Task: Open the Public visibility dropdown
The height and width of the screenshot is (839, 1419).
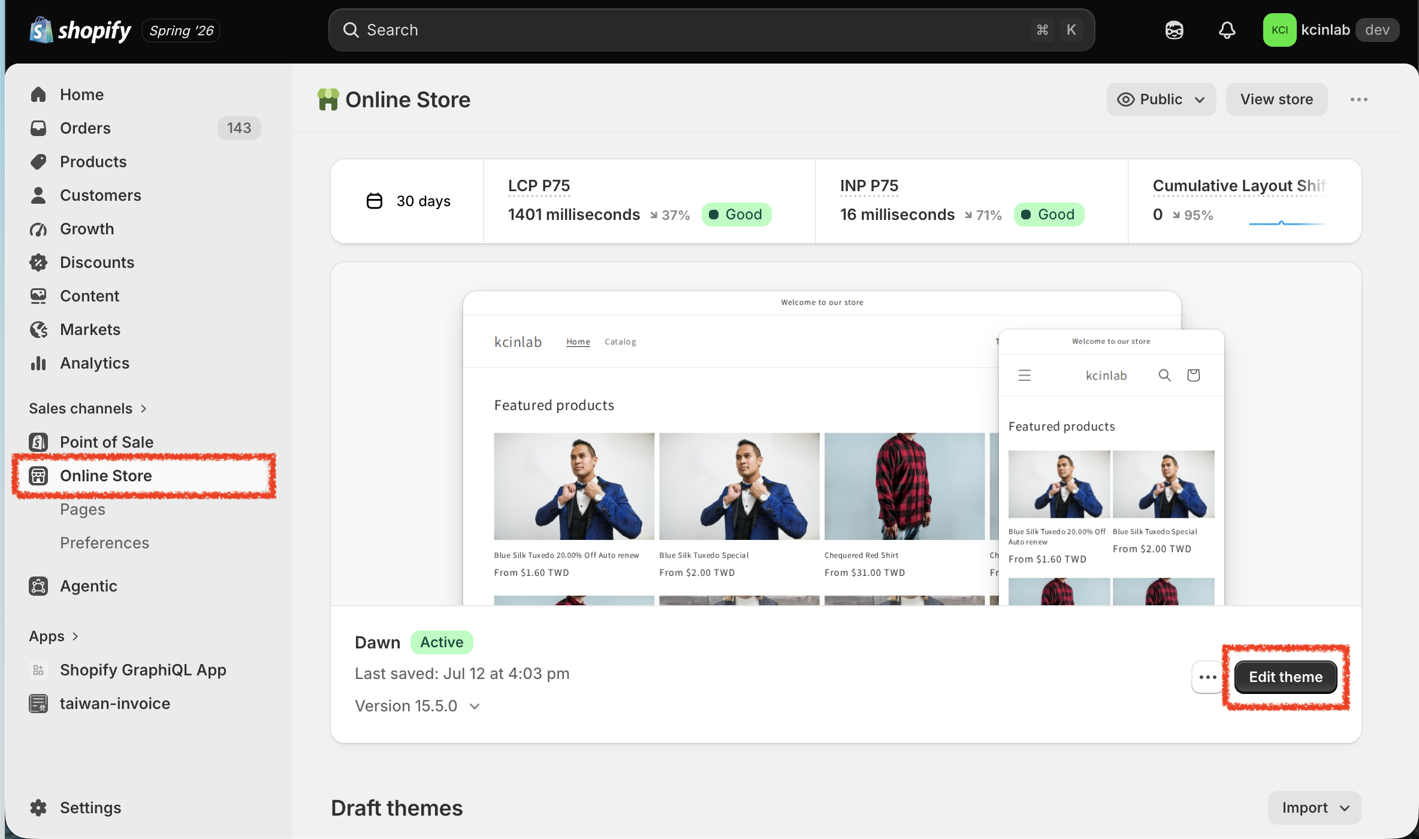Action: pos(1161,99)
